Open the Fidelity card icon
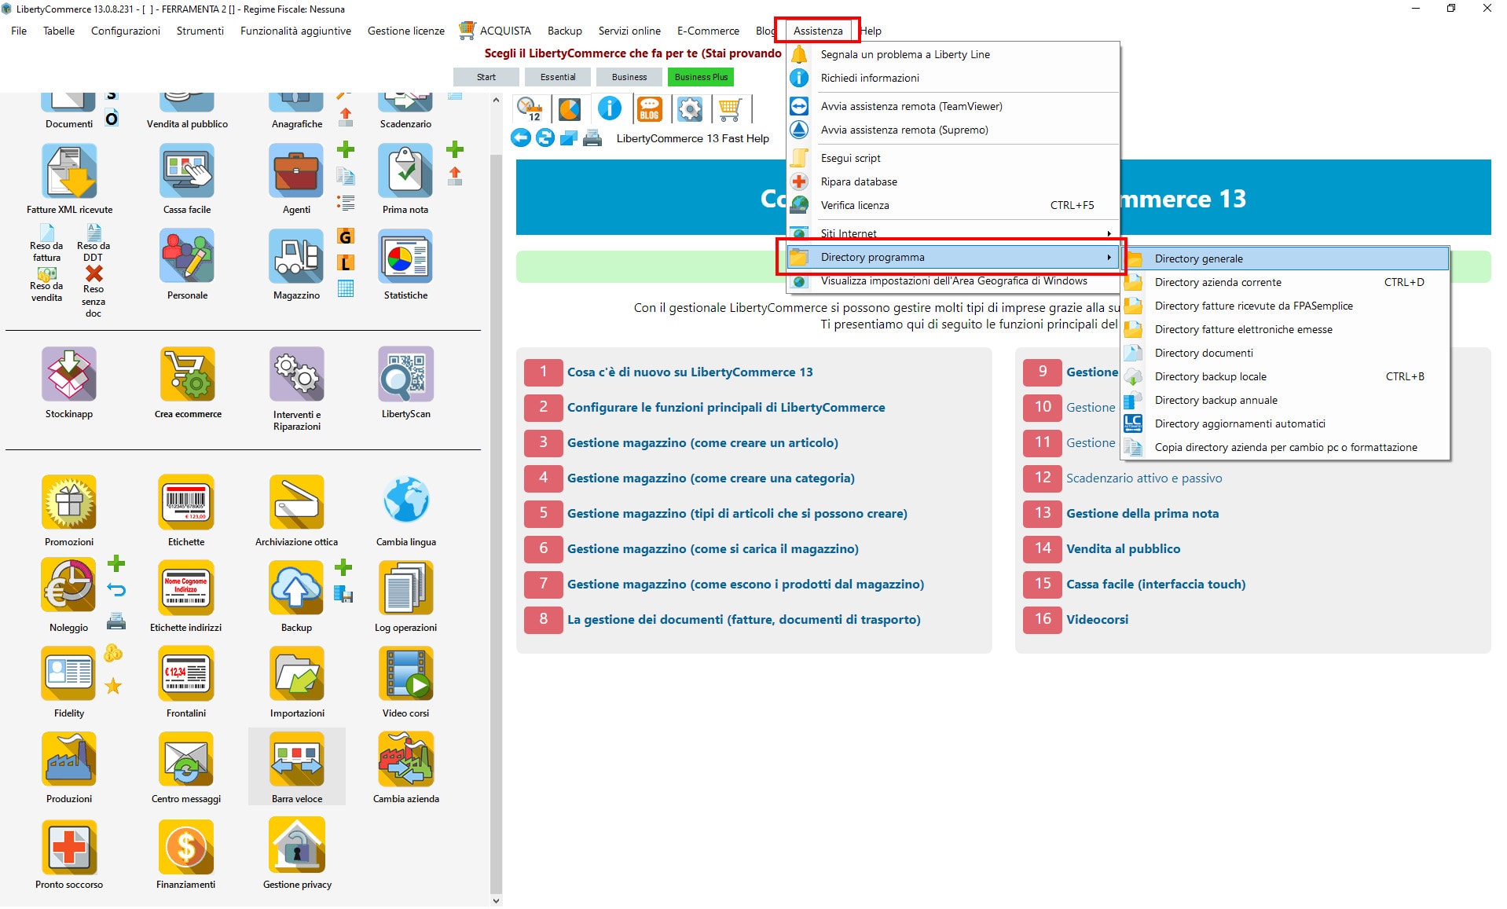Screen dimensions: 1507x909 pos(69,673)
